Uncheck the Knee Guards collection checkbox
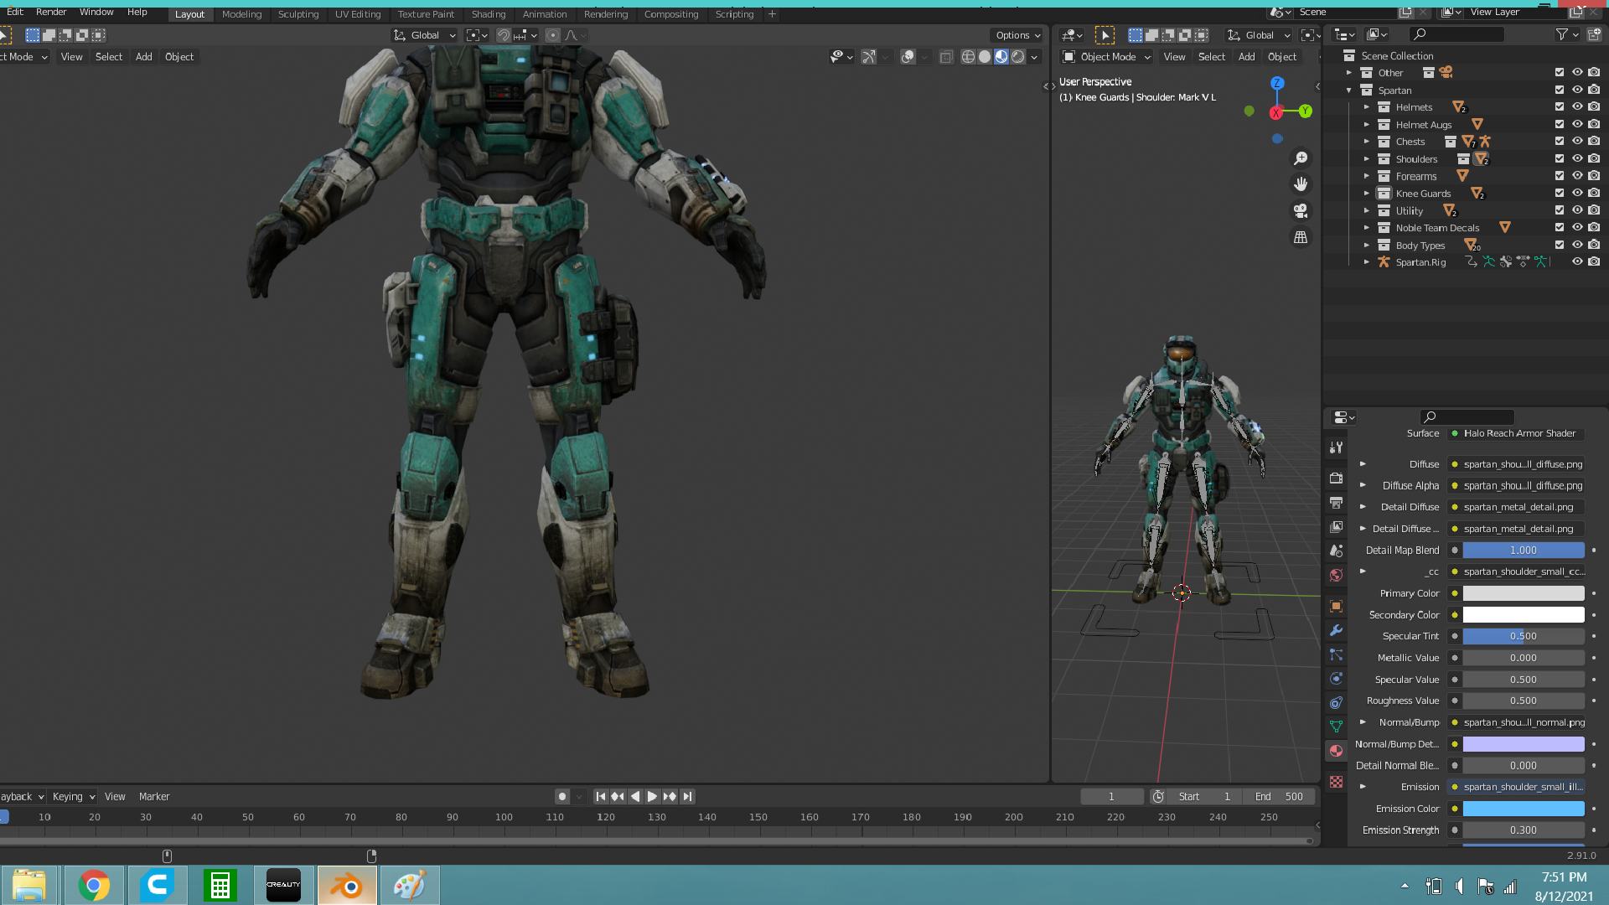 (x=1560, y=194)
